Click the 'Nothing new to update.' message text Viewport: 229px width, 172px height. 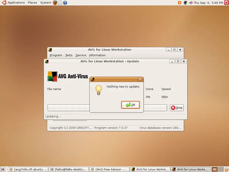click(x=123, y=87)
